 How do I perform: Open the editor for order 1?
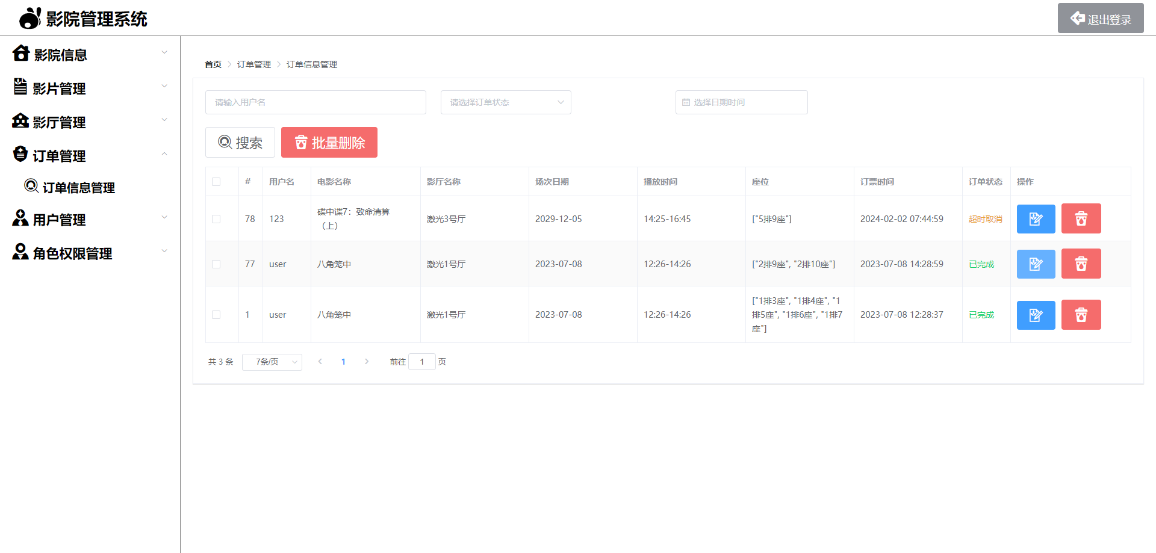(x=1036, y=315)
